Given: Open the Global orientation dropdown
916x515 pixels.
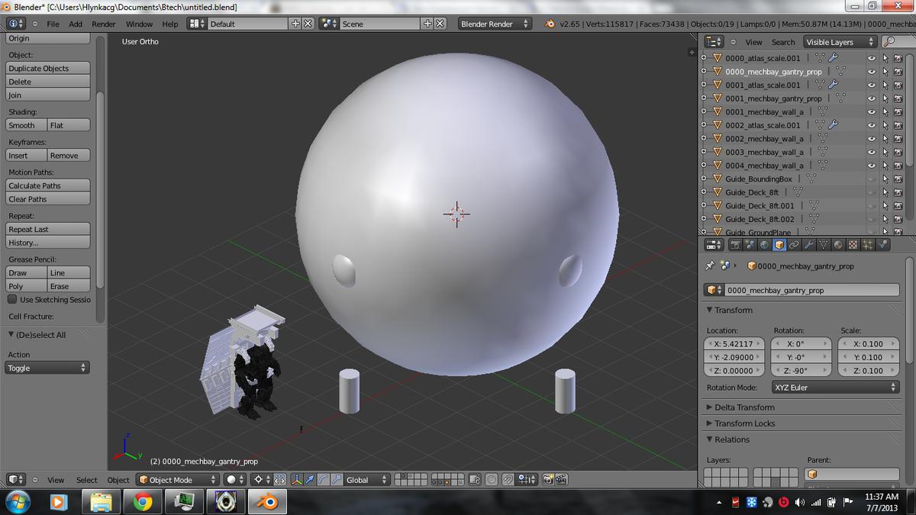Looking at the screenshot, I should [367, 480].
